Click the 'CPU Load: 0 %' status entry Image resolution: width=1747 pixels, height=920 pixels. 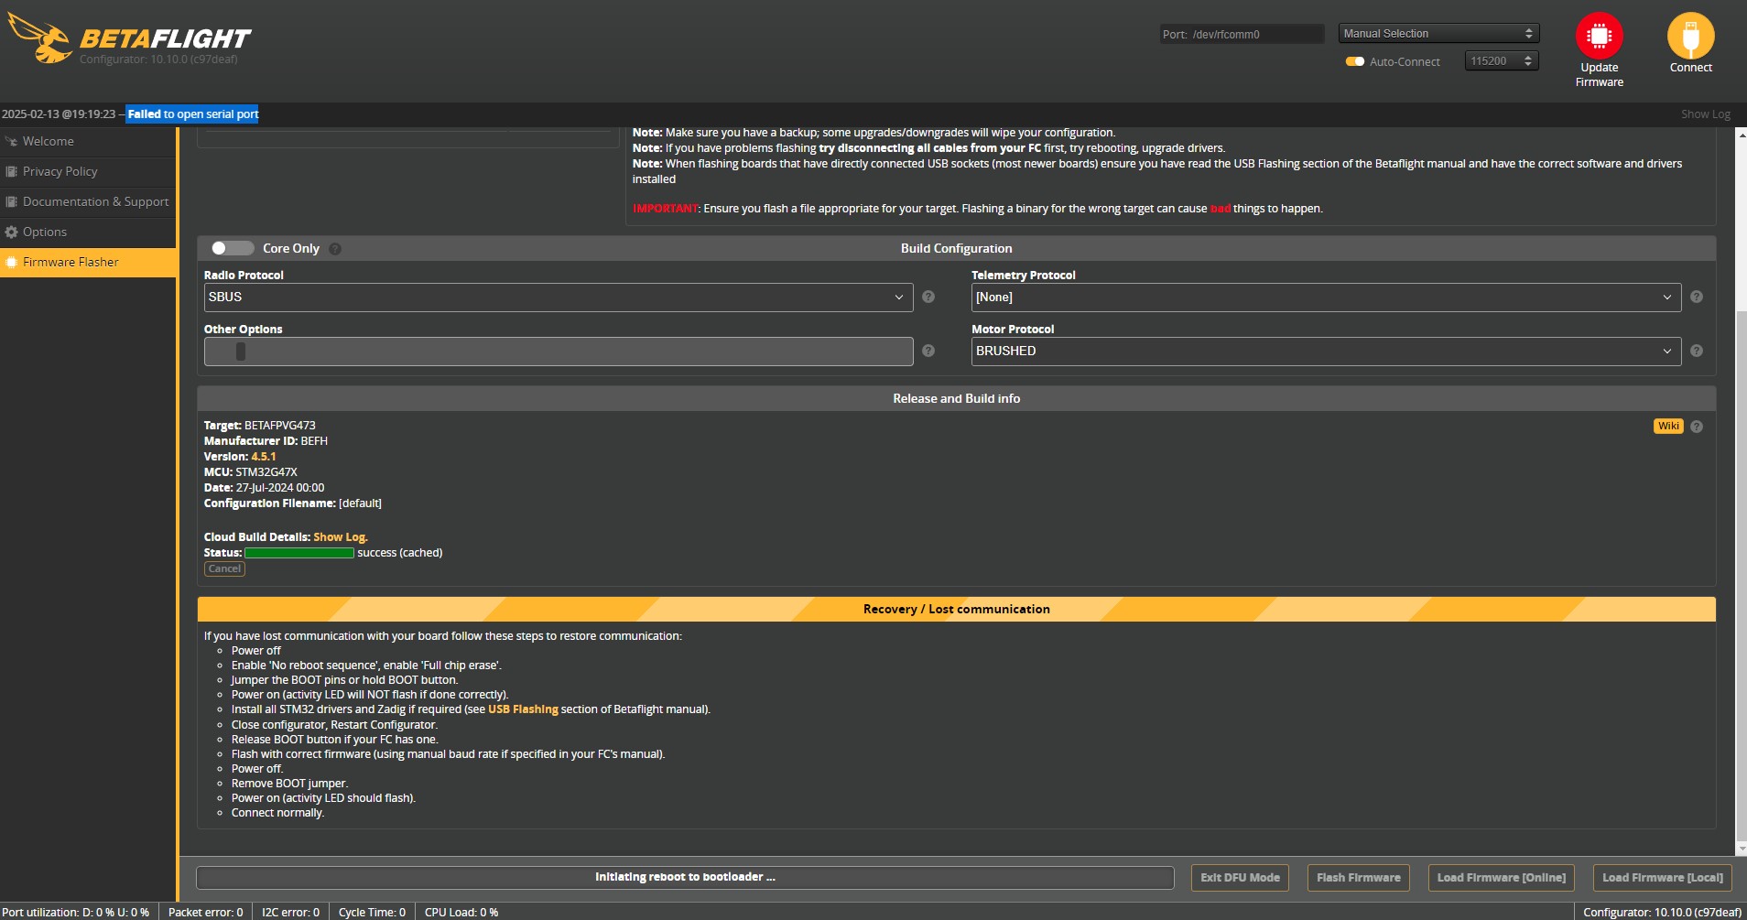461,913
